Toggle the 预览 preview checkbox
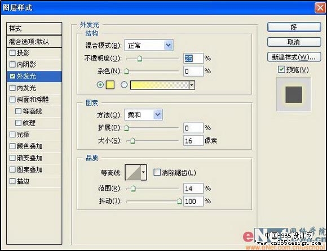327x251 pixels. [x=281, y=69]
